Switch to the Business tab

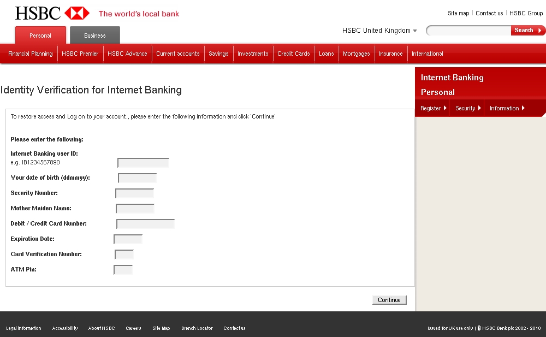pos(94,35)
